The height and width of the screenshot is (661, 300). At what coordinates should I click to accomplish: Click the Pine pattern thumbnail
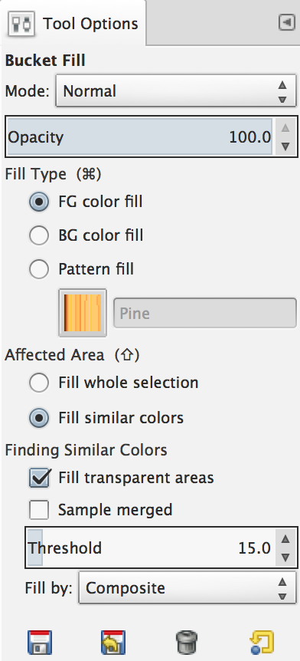point(83,313)
